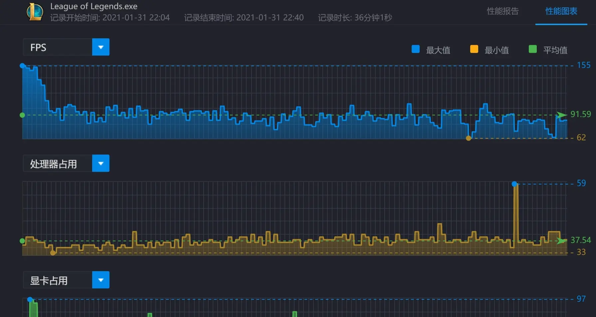Click the 最小值 legend label
The height and width of the screenshot is (317, 596).
tap(497, 50)
